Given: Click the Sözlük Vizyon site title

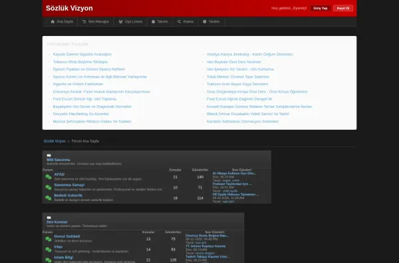Looking at the screenshot, I should click(69, 8).
